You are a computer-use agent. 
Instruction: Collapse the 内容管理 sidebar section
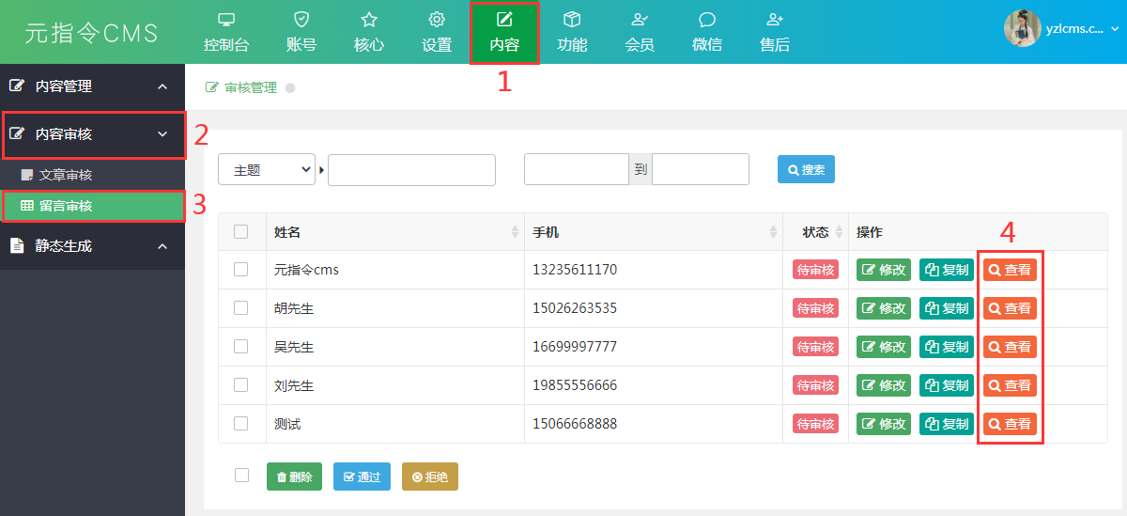click(162, 86)
